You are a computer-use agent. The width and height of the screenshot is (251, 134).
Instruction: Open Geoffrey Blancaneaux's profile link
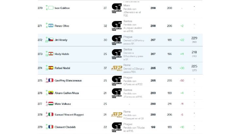(68, 81)
